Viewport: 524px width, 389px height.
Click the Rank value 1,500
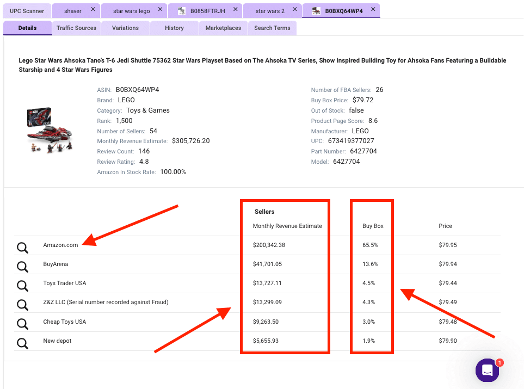[124, 121]
